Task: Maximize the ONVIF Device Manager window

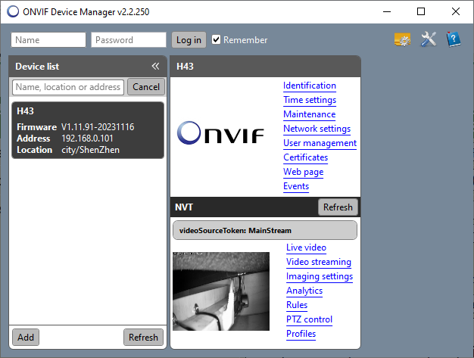Action: coord(421,12)
